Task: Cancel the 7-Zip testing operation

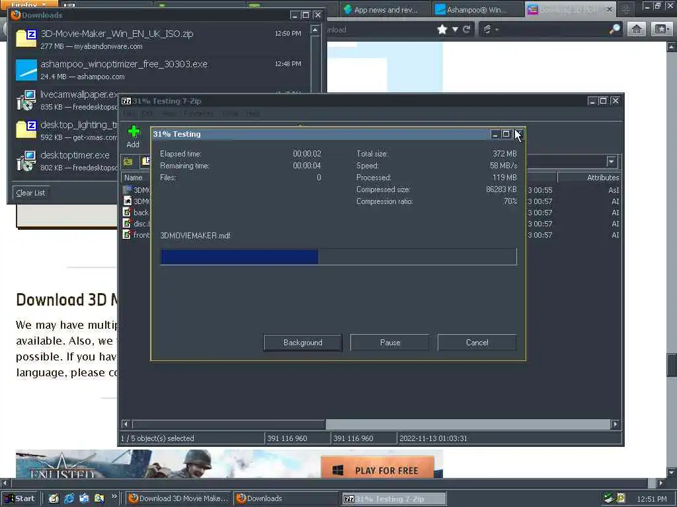Action: click(x=477, y=343)
